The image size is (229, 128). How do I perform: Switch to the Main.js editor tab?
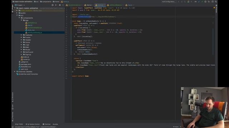(x=89, y=5)
